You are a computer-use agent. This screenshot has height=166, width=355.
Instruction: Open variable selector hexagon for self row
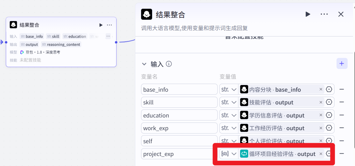click(329, 141)
